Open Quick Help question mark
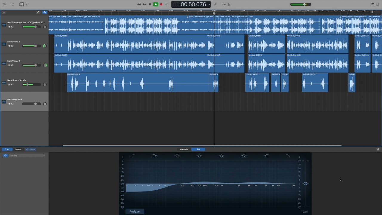Viewport: 382px width, 215px height. click(13, 4)
